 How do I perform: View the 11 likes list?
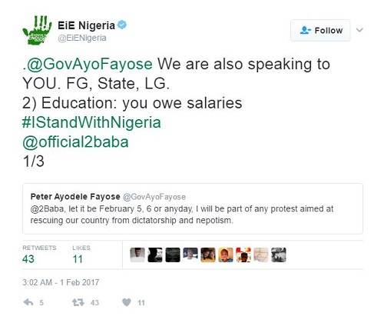coord(81,255)
